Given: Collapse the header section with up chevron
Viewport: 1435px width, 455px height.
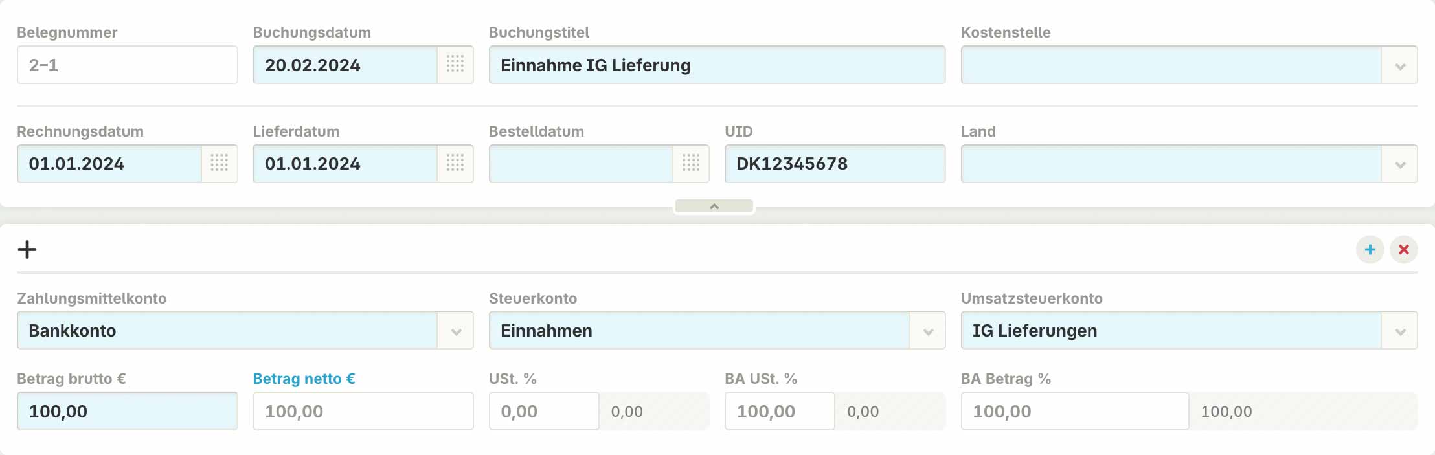Looking at the screenshot, I should (x=714, y=206).
